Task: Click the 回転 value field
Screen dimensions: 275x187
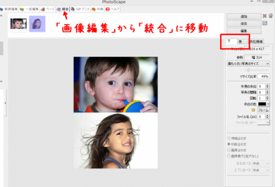Action: (x=261, y=98)
